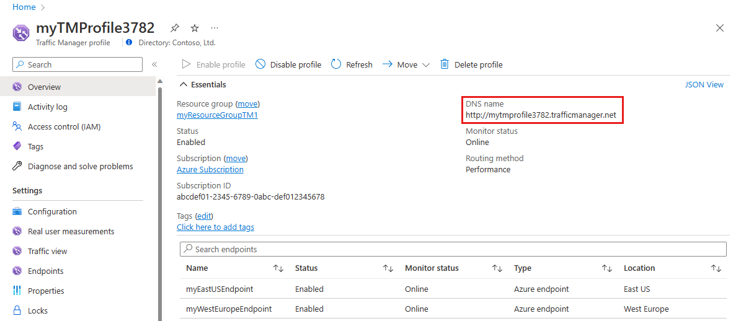Image resolution: width=741 pixels, height=321 pixels.
Task: Click the Directory info icon
Action: [x=129, y=43]
